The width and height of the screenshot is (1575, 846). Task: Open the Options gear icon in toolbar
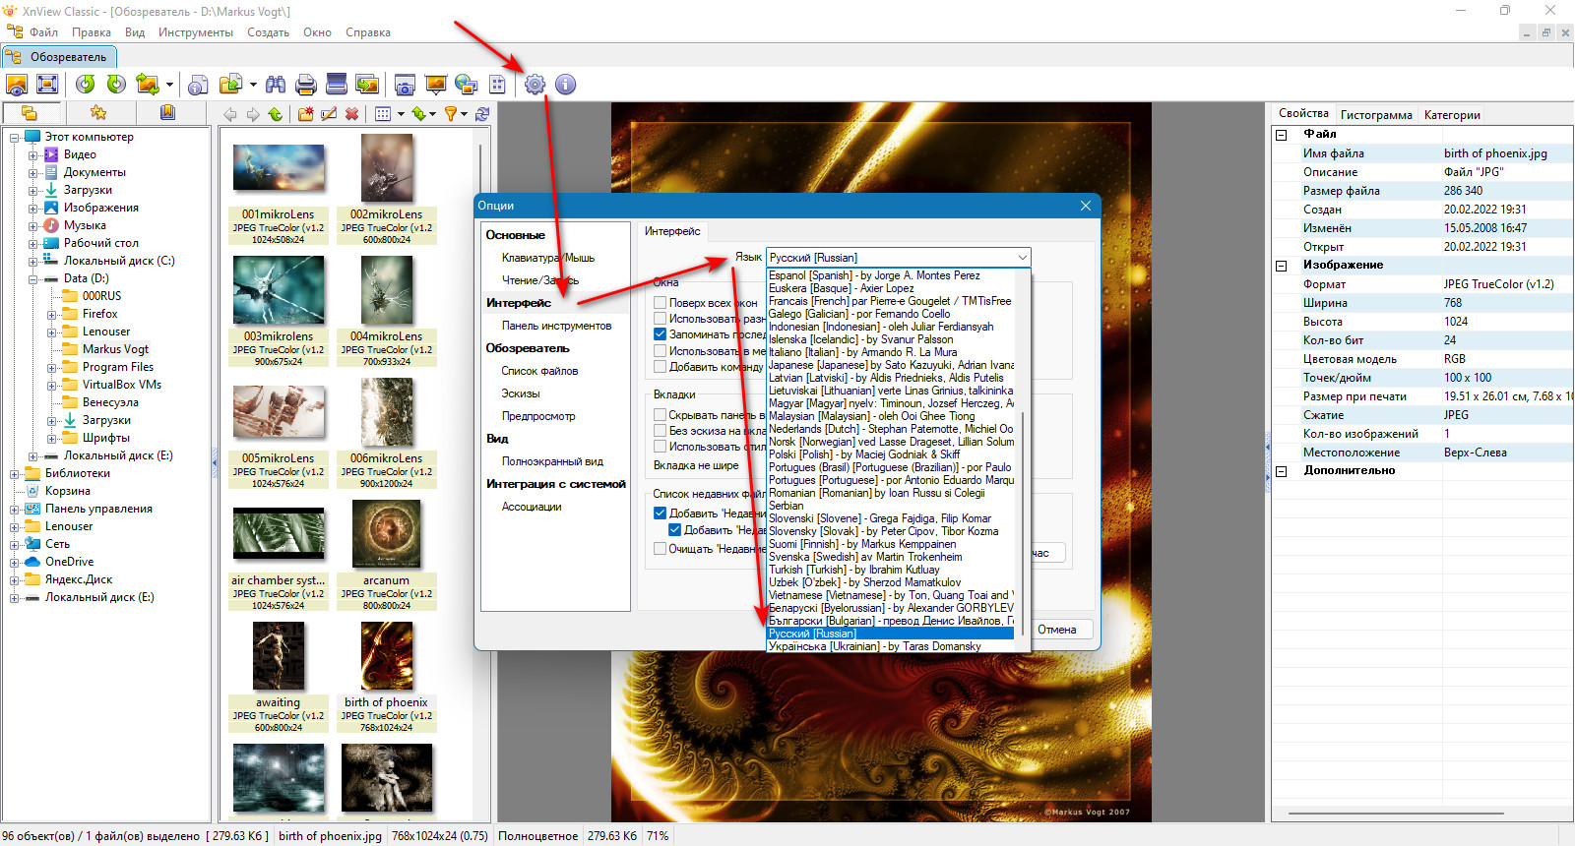535,85
